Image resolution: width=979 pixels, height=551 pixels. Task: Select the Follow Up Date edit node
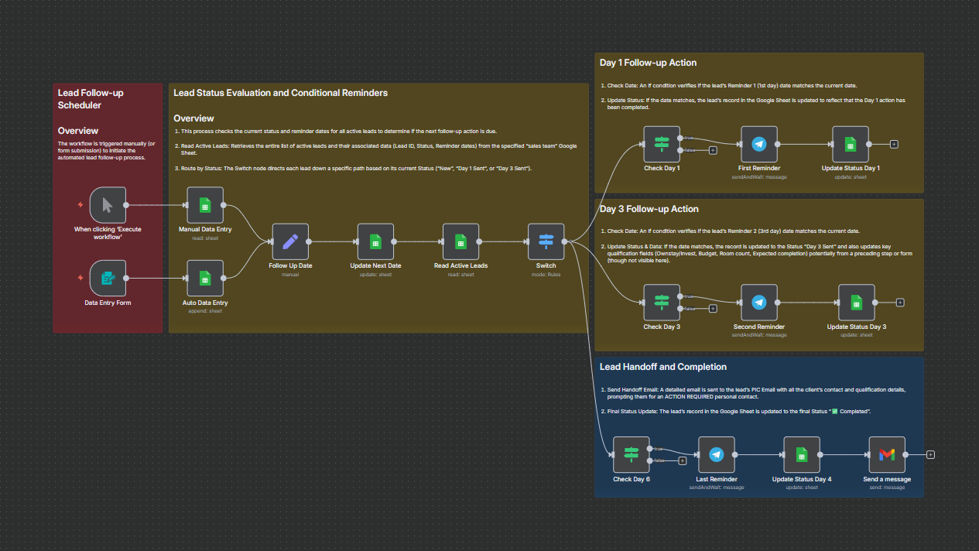pyautogui.click(x=290, y=241)
